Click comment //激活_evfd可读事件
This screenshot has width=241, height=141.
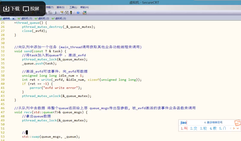pyautogui.click(x=40, y=71)
